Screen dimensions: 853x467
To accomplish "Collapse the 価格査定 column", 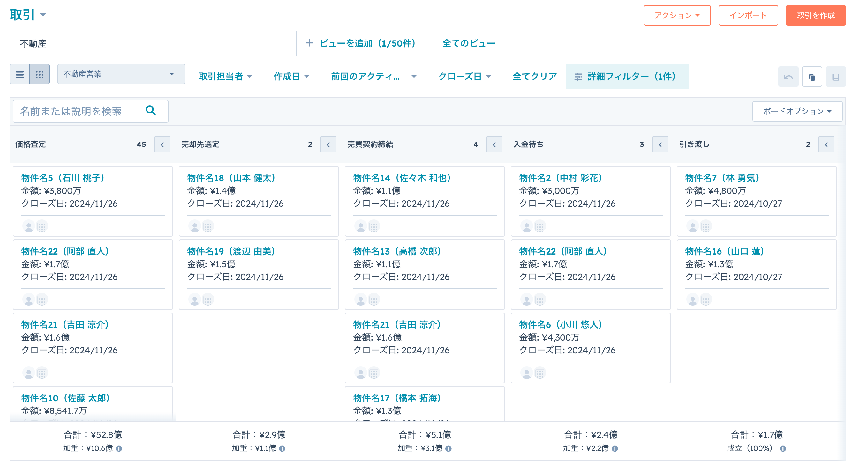I will point(162,144).
